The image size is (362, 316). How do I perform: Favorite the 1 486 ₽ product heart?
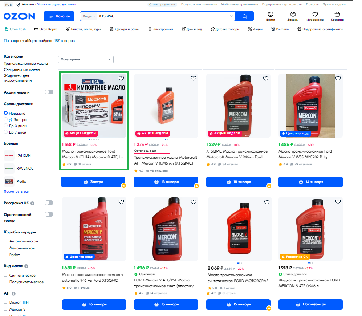[x=338, y=78]
